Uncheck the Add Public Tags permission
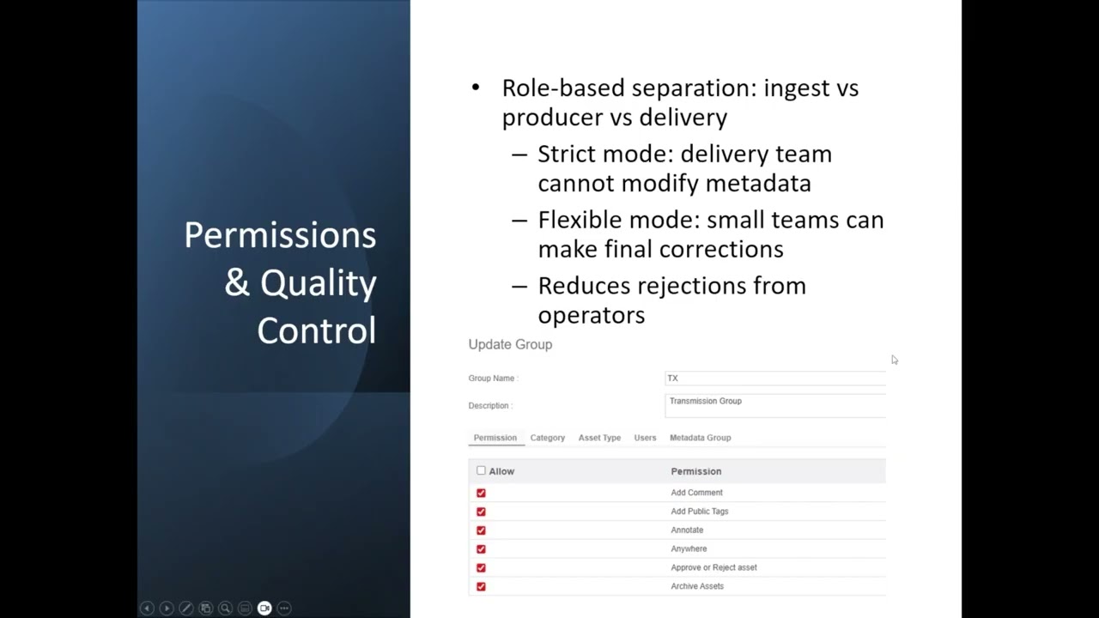Image resolution: width=1099 pixels, height=618 pixels. (481, 512)
